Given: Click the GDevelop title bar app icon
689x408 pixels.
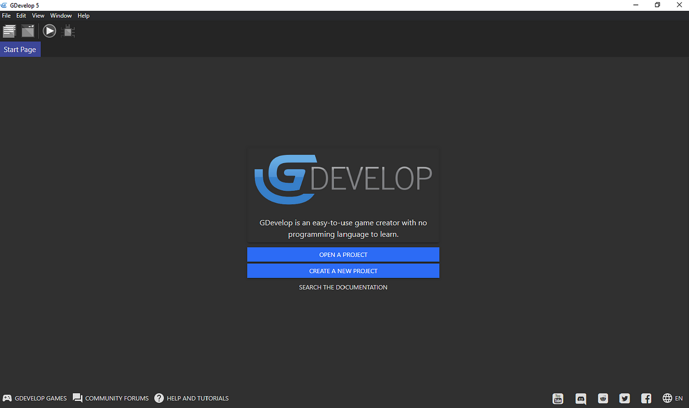Looking at the screenshot, I should point(4,5).
